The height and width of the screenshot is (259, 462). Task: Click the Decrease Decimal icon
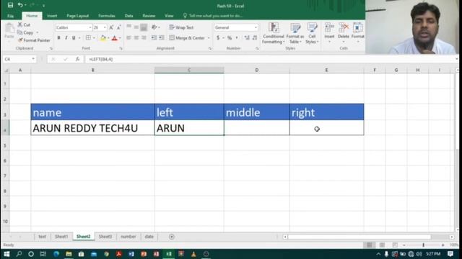255,38
